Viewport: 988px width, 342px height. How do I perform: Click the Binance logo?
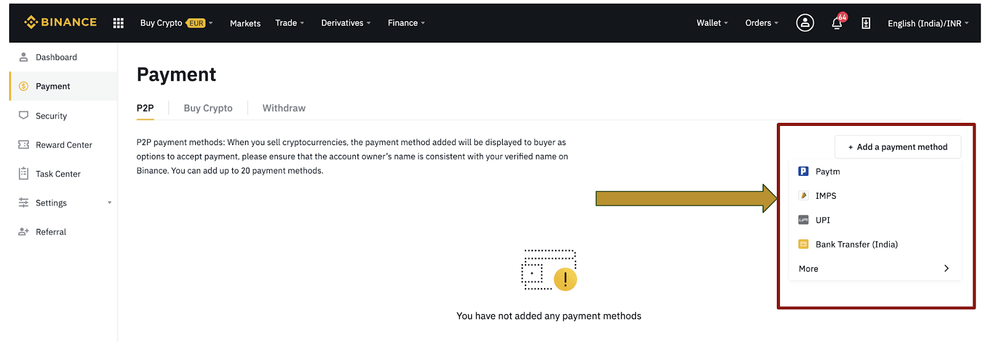(x=61, y=22)
